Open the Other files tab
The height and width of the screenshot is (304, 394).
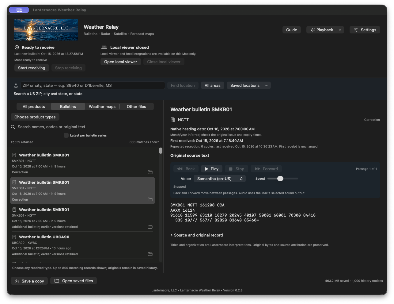point(136,106)
